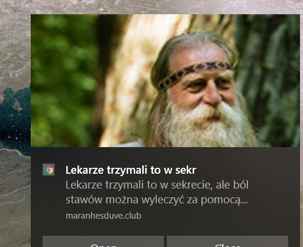The width and height of the screenshot is (303, 247).
Task: Click the word "Lekarze" in the bold heading
Action: [x=85, y=170]
